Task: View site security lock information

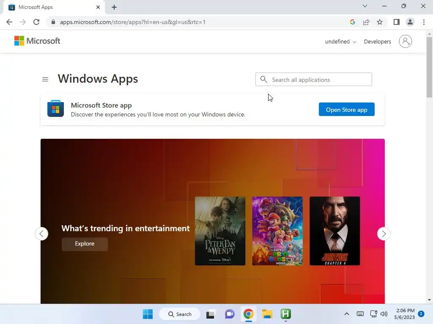Action: (x=53, y=22)
